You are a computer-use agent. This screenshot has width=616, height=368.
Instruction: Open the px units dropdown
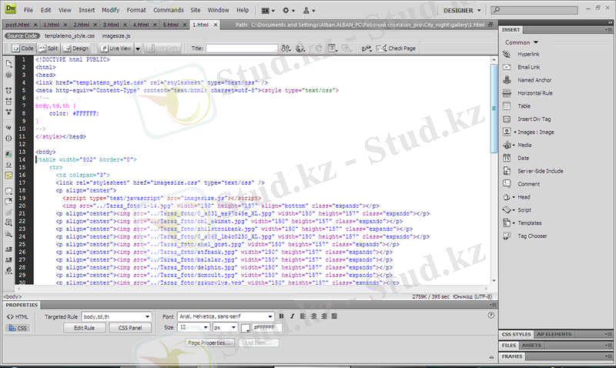point(225,327)
